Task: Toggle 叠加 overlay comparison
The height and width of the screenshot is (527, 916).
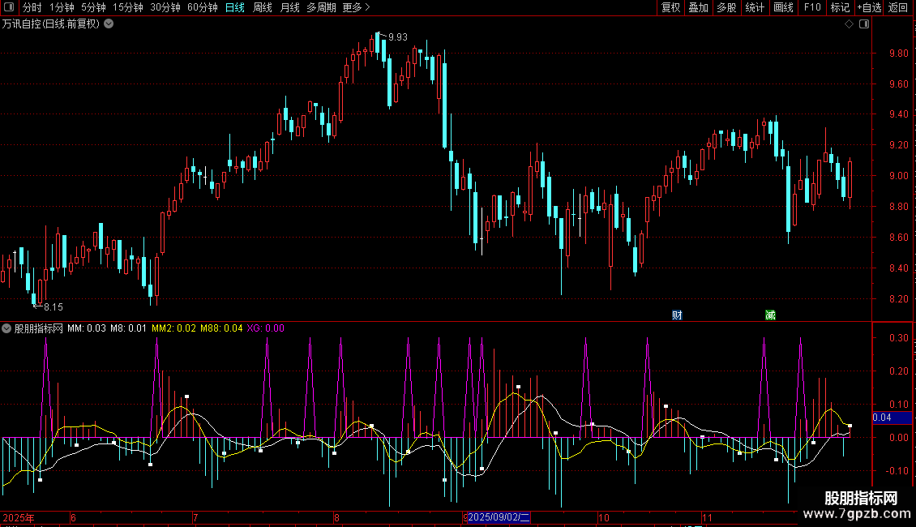Action: point(698,7)
